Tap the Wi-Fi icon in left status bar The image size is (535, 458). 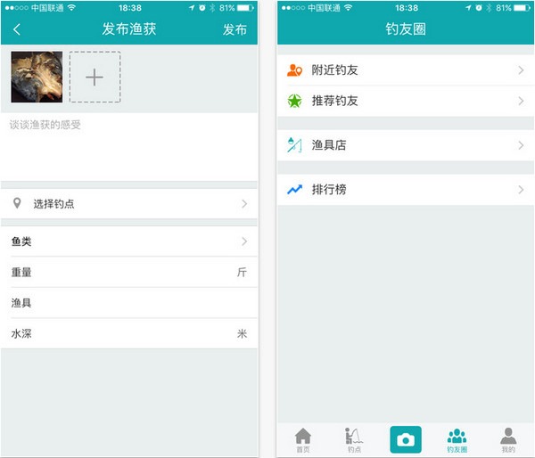tap(71, 7)
